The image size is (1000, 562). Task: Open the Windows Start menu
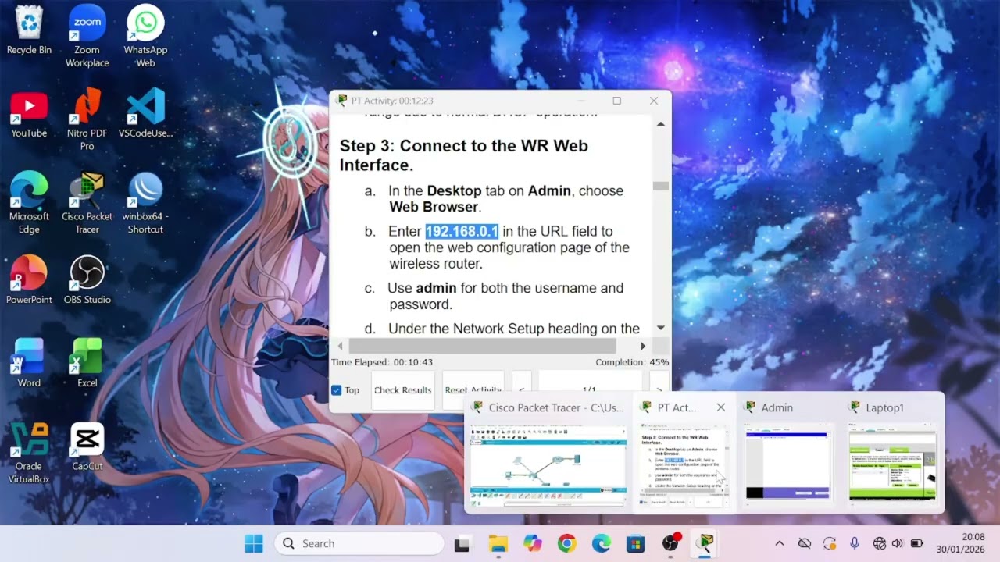pos(254,543)
